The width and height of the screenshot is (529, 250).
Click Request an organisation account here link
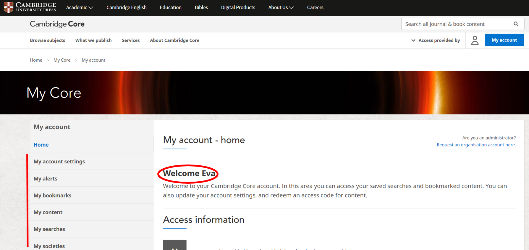(x=476, y=145)
